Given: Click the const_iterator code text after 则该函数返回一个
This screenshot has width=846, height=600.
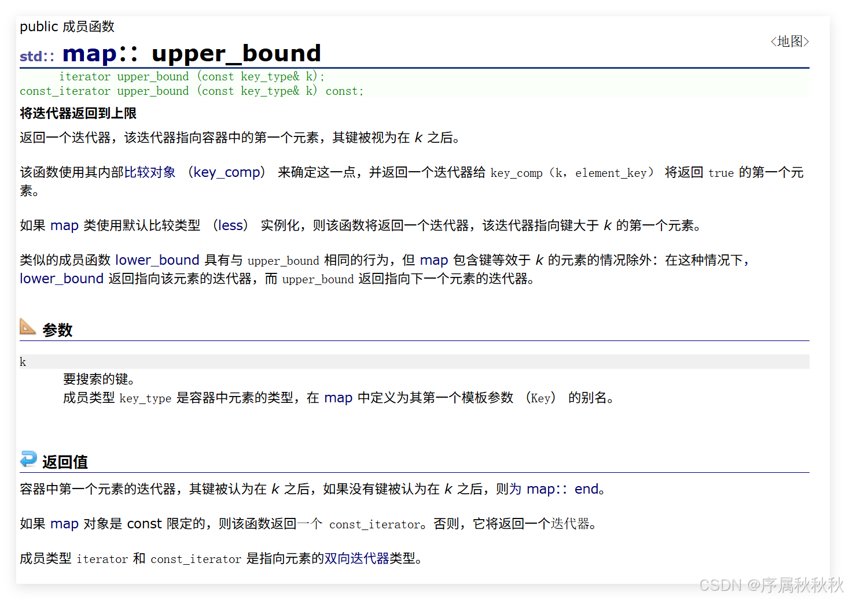Looking at the screenshot, I should pos(374,524).
